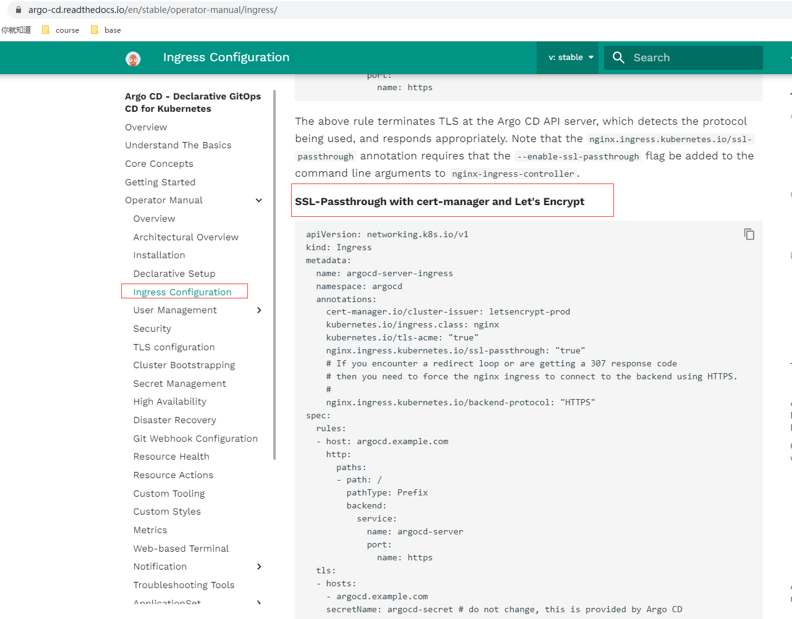Open Notification page
The image size is (792, 619).
coord(160,566)
